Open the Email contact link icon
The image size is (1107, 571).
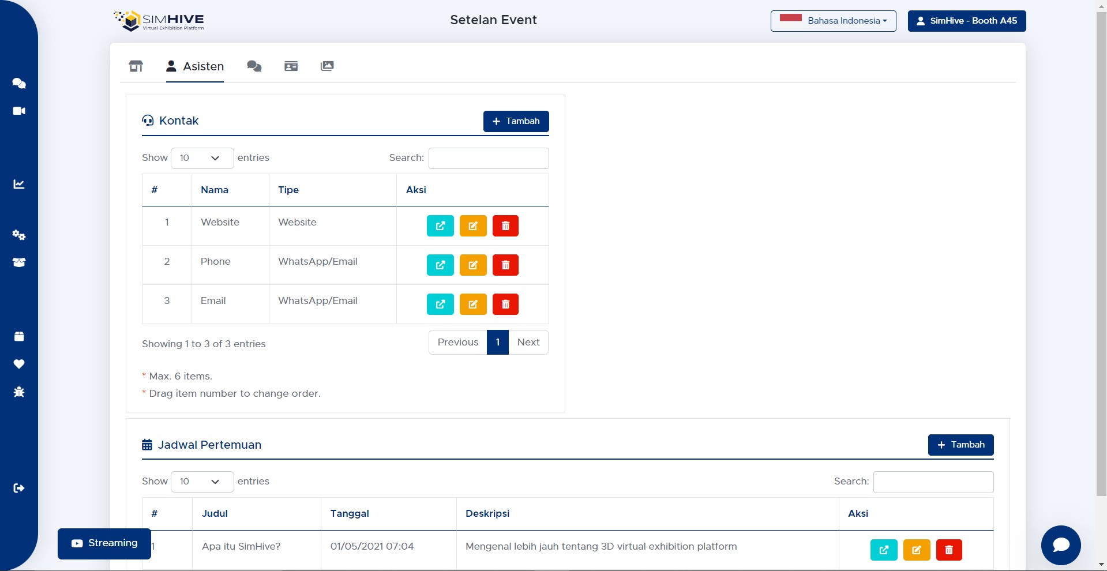440,305
